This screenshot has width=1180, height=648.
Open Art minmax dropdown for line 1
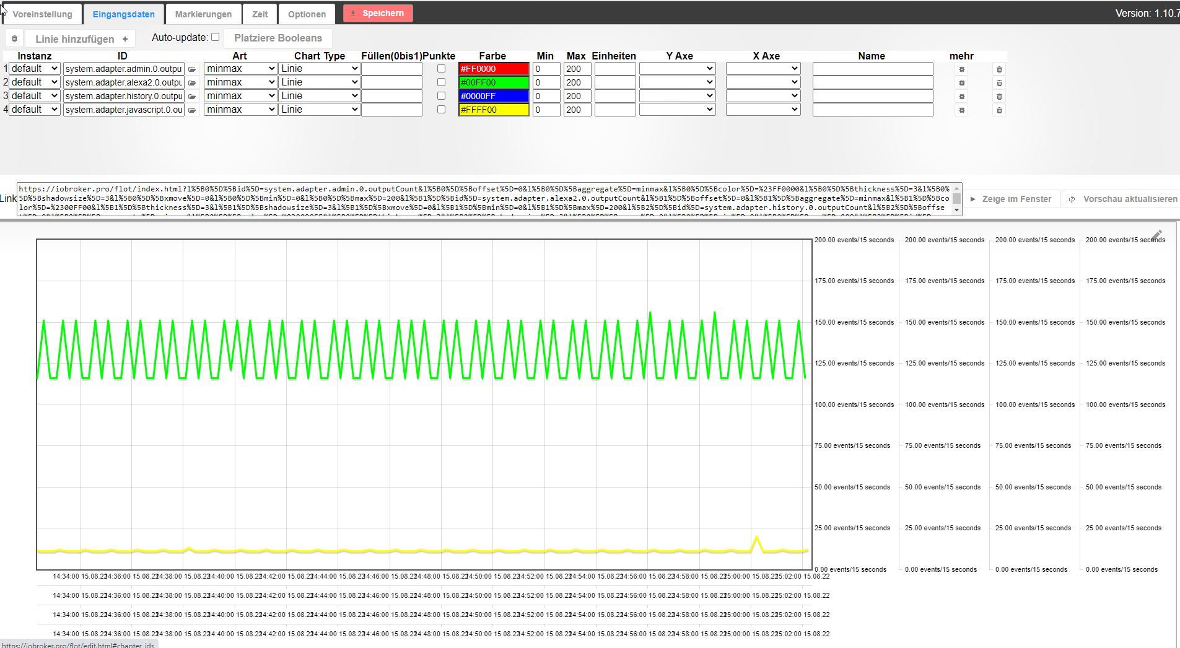coord(240,69)
